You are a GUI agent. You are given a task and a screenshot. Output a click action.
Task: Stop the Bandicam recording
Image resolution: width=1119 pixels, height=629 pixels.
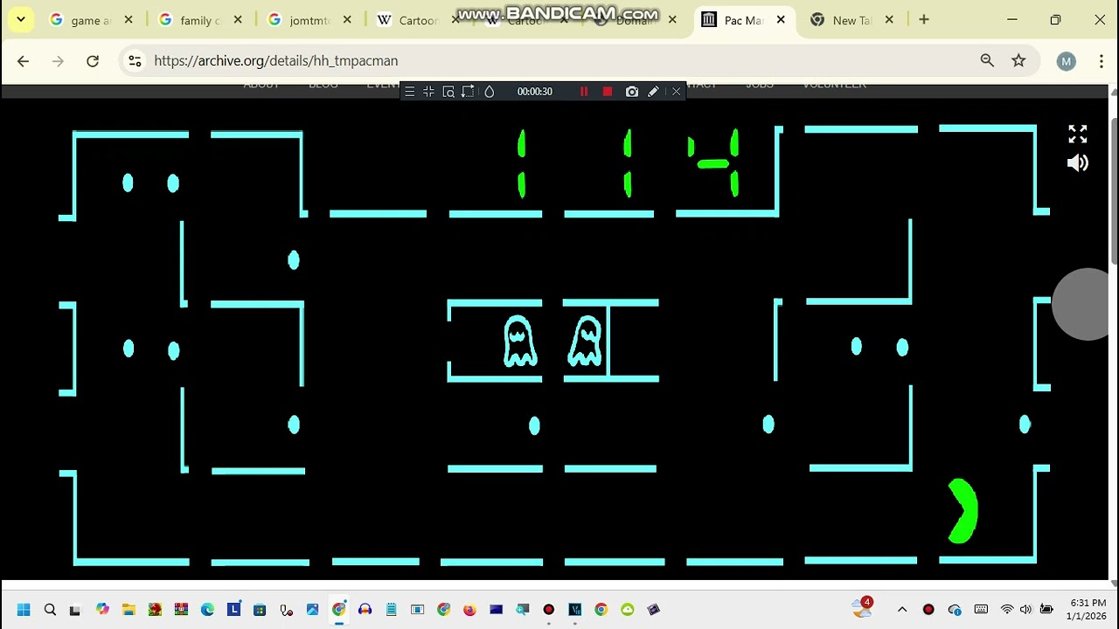tap(608, 92)
